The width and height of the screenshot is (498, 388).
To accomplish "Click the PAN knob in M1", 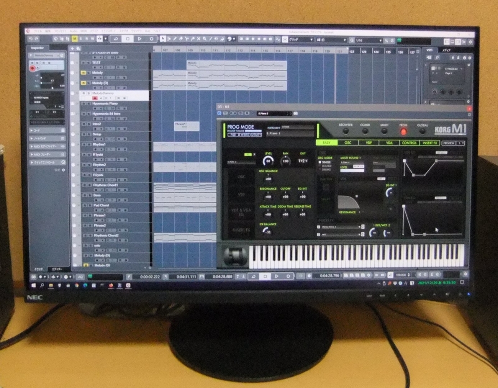I will 285,161.
